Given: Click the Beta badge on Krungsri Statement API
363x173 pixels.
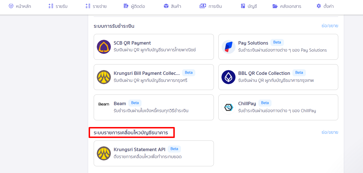Looking at the screenshot, I should click(x=174, y=149).
